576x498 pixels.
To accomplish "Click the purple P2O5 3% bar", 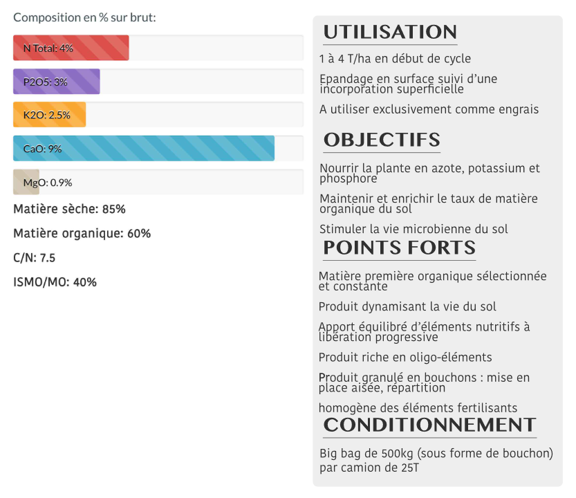I will [56, 82].
